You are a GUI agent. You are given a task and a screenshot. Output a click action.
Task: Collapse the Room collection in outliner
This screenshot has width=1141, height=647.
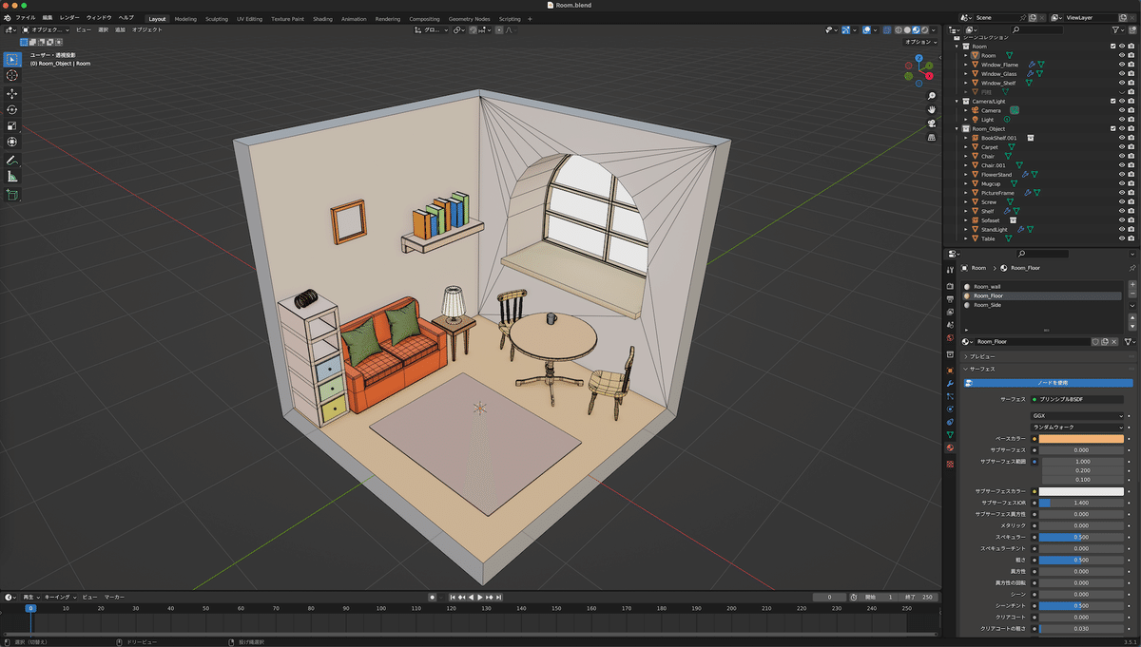coord(957,47)
